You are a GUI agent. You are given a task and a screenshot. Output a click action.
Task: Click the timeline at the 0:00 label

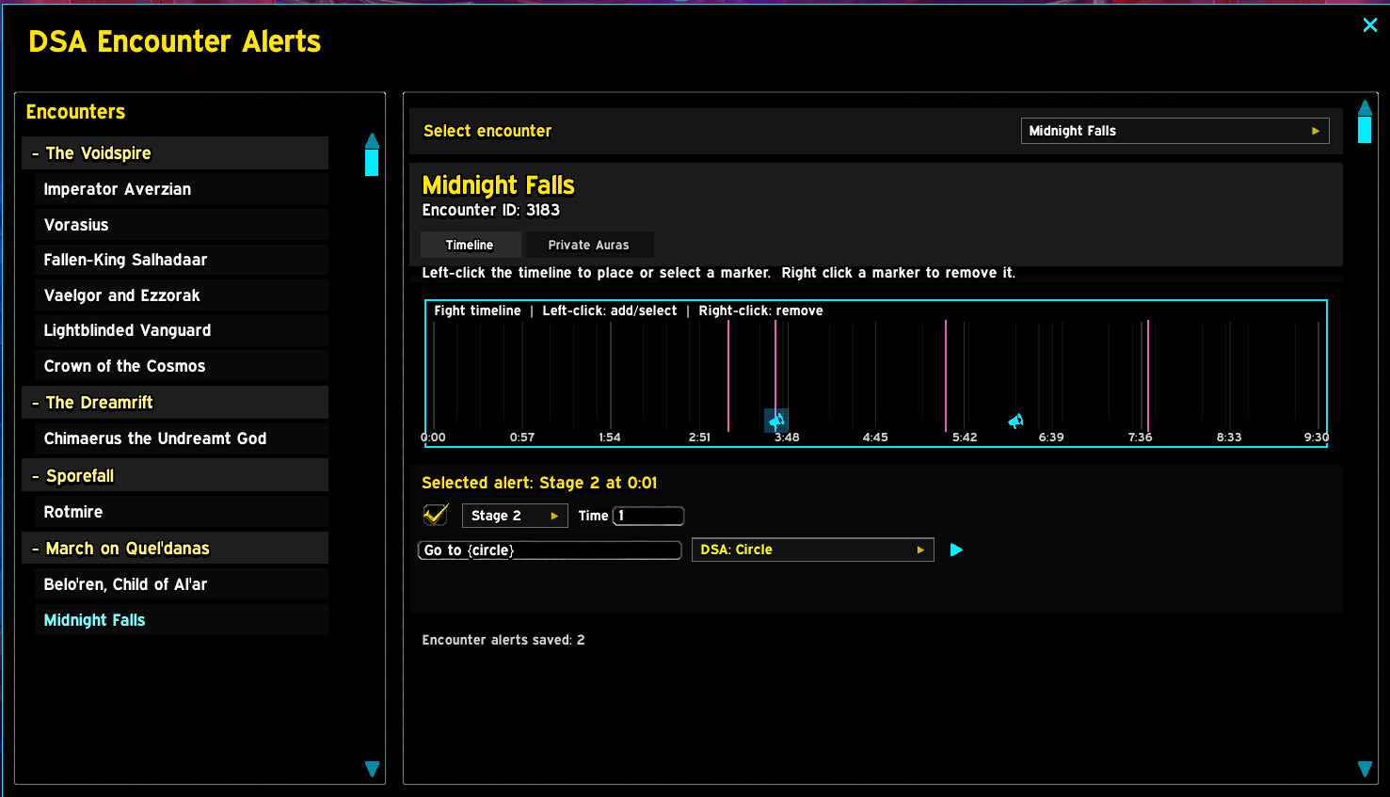[x=433, y=438]
